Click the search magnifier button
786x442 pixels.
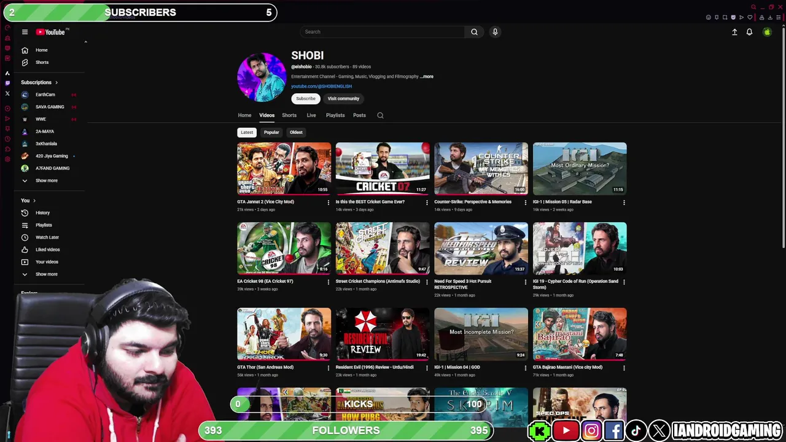tap(474, 32)
